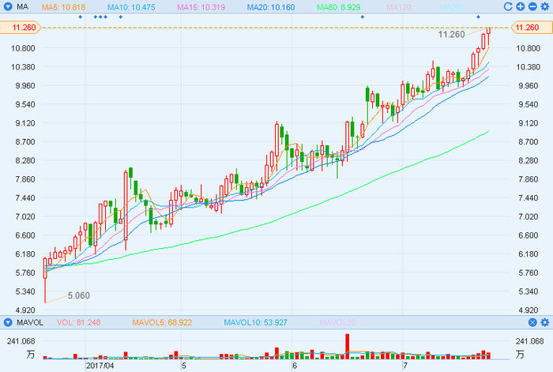553x372 pixels.
Task: Select the 11.260 high price annotation
Action: tap(451, 34)
